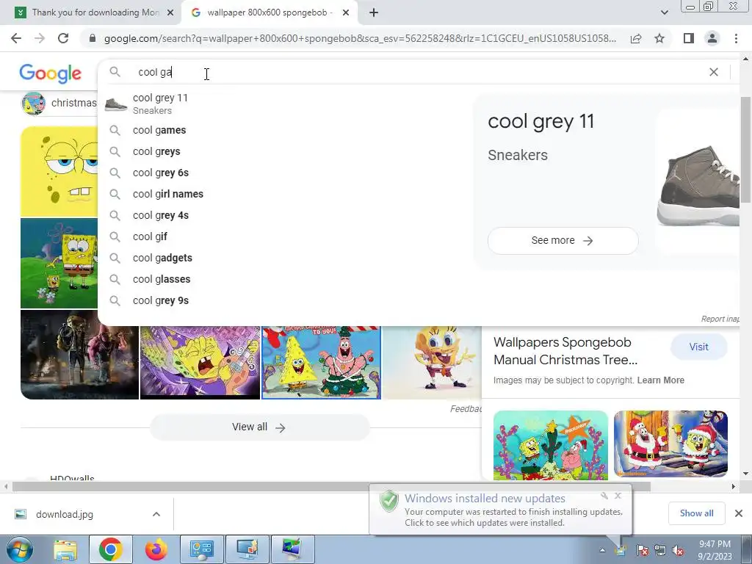Clear the search box with the X
Viewport: 752px width, 564px height.
[x=714, y=72]
